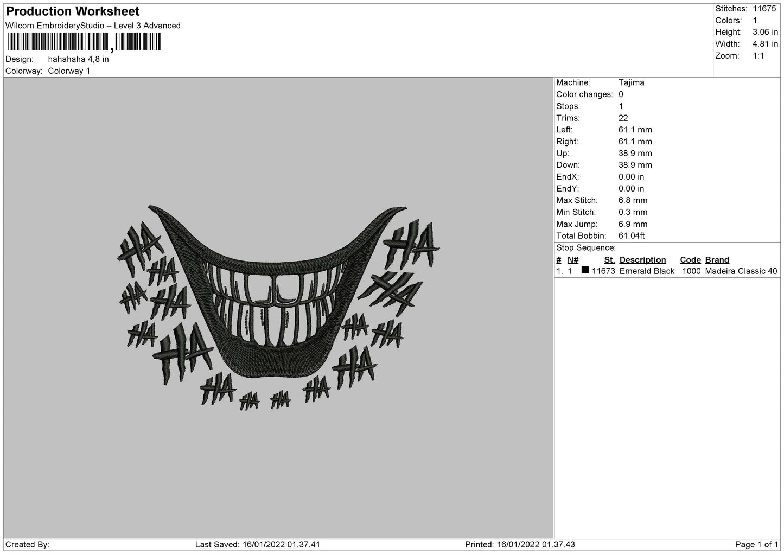Click the black Emerald Black color swatch
The width and height of the screenshot is (784, 554).
click(585, 270)
